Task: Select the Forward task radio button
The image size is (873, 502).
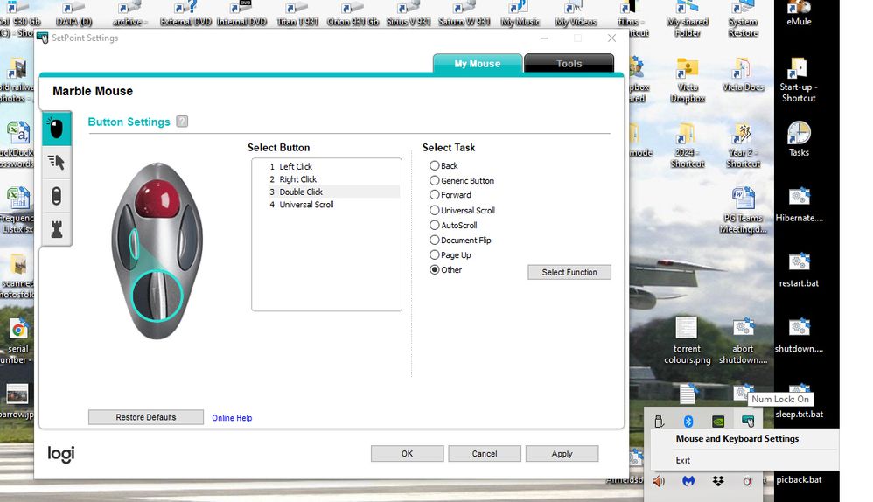Action: pos(434,194)
